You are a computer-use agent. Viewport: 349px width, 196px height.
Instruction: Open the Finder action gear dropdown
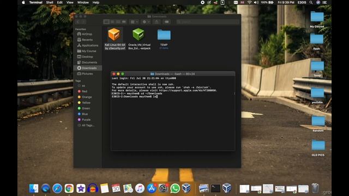click(146, 22)
